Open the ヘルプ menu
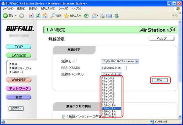The height and width of the screenshot is (125, 183). coord(76,9)
